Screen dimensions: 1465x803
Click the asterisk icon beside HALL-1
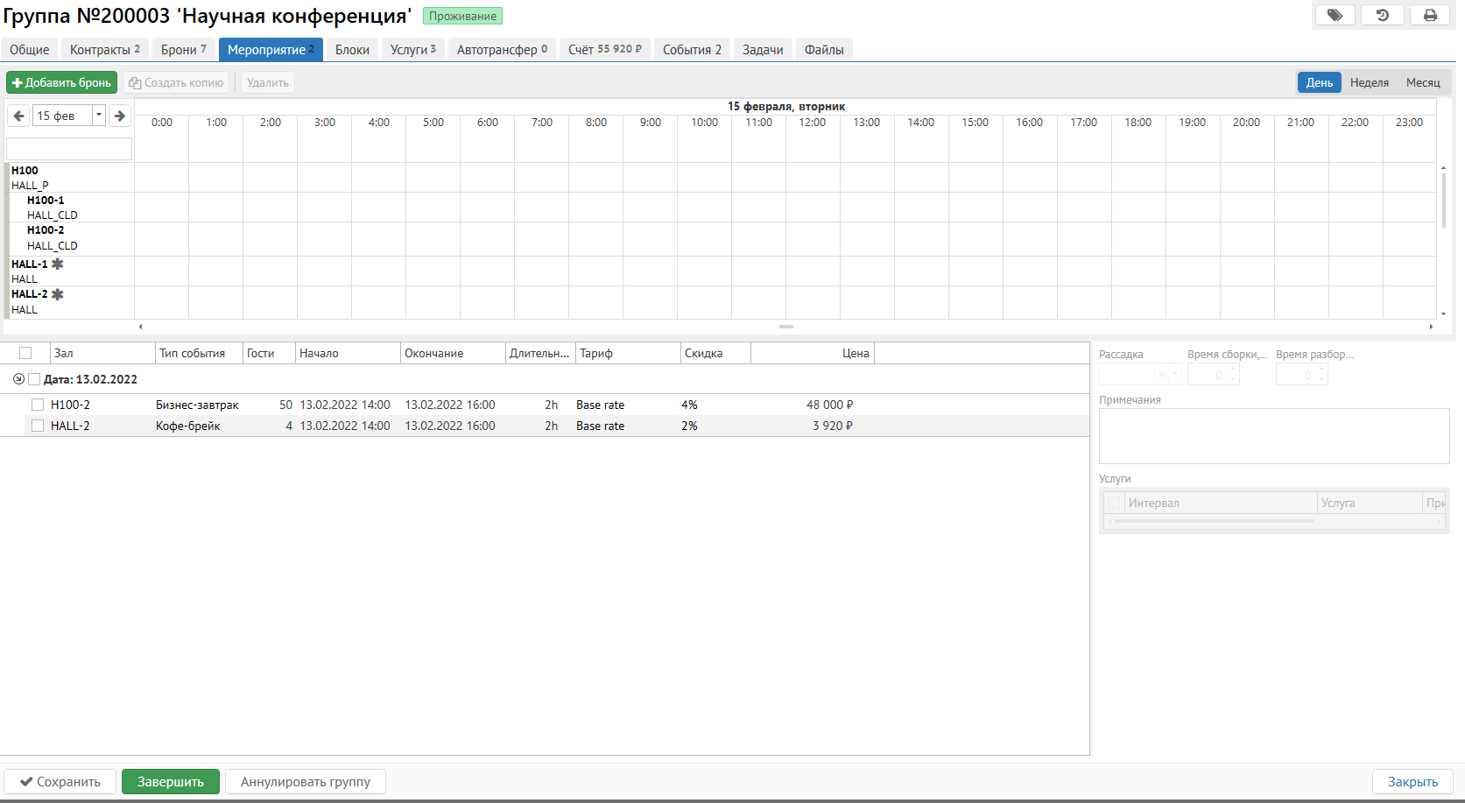click(58, 264)
